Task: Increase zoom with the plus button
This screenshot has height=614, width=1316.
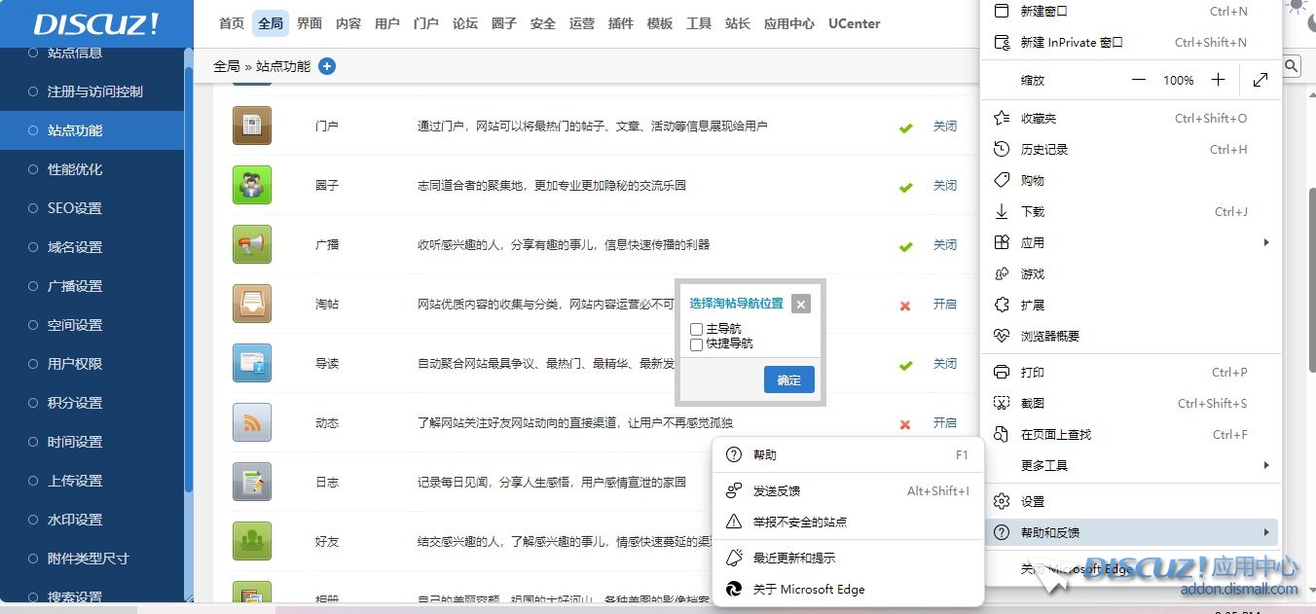Action: click(1218, 80)
